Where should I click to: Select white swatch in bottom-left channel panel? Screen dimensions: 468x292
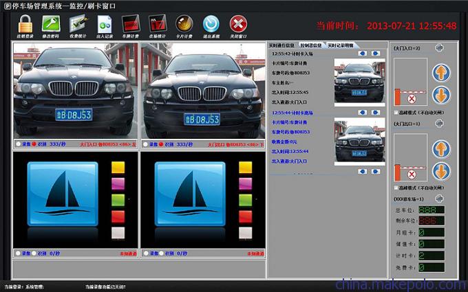coord(118,233)
